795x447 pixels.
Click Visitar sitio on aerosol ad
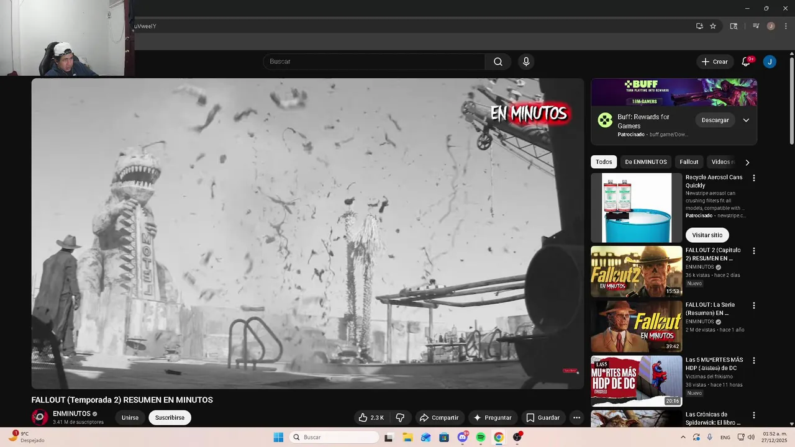click(707, 235)
